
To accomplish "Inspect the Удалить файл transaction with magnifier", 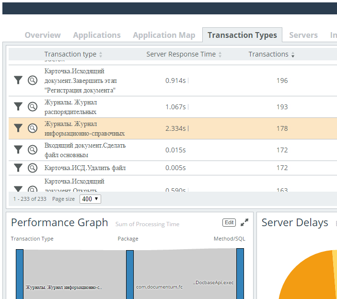I will [x=32, y=168].
